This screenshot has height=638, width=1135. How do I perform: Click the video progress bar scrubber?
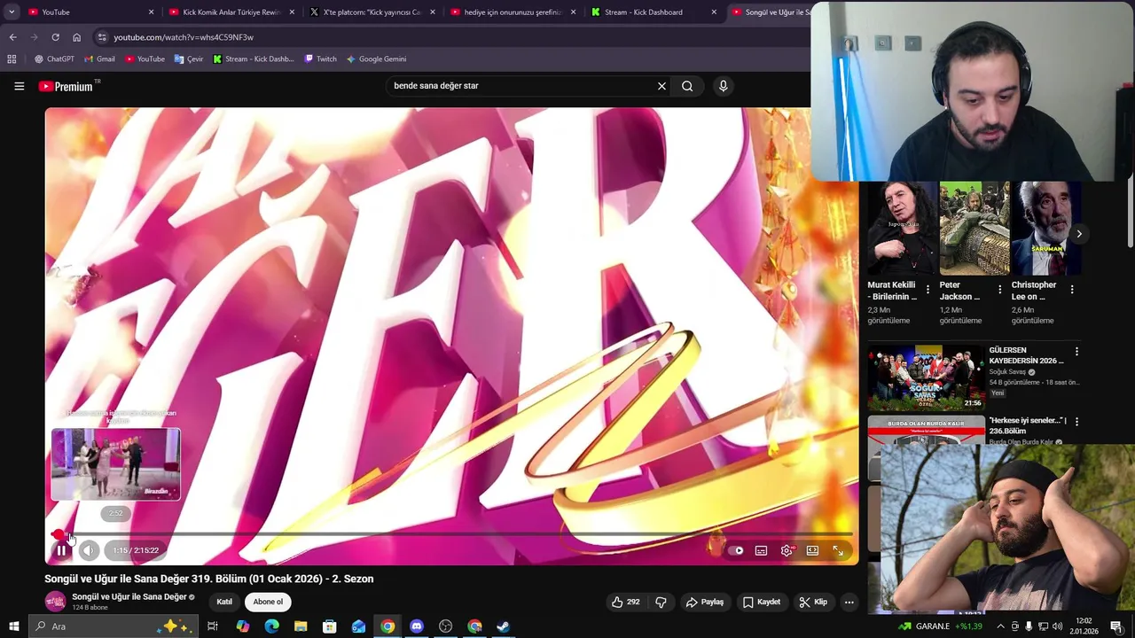pyautogui.click(x=59, y=534)
